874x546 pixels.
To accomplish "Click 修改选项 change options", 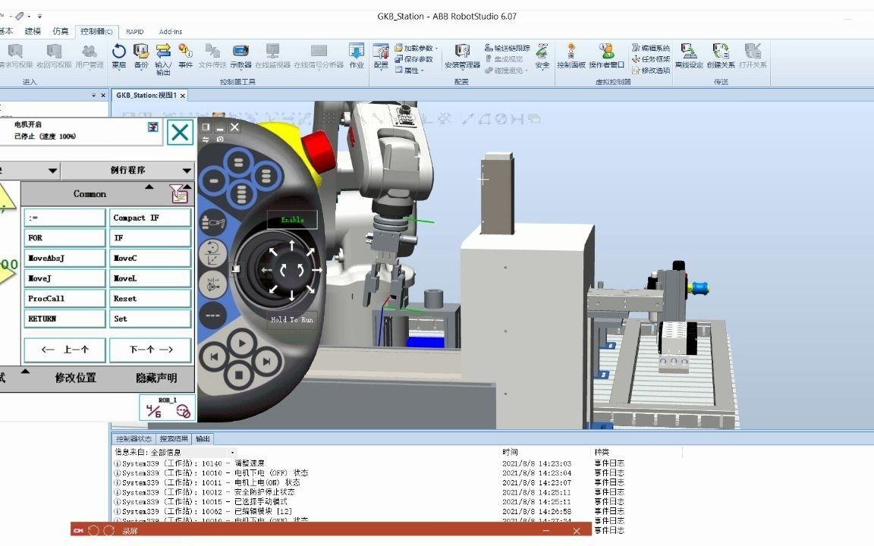I will click(651, 71).
